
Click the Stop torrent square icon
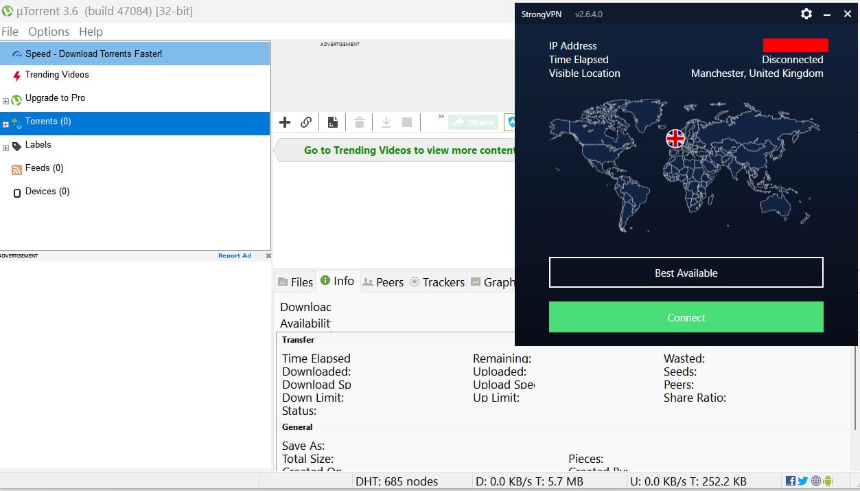pos(407,122)
